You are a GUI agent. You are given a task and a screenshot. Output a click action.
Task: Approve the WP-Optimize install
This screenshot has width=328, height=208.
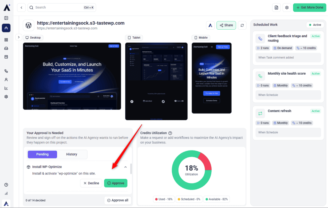point(116,183)
